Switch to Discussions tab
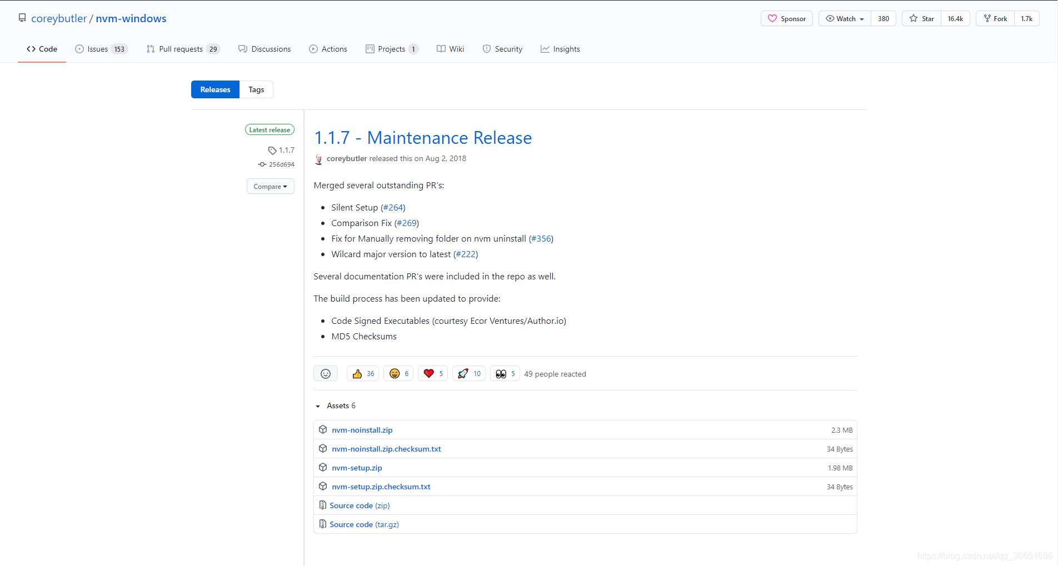 point(264,49)
